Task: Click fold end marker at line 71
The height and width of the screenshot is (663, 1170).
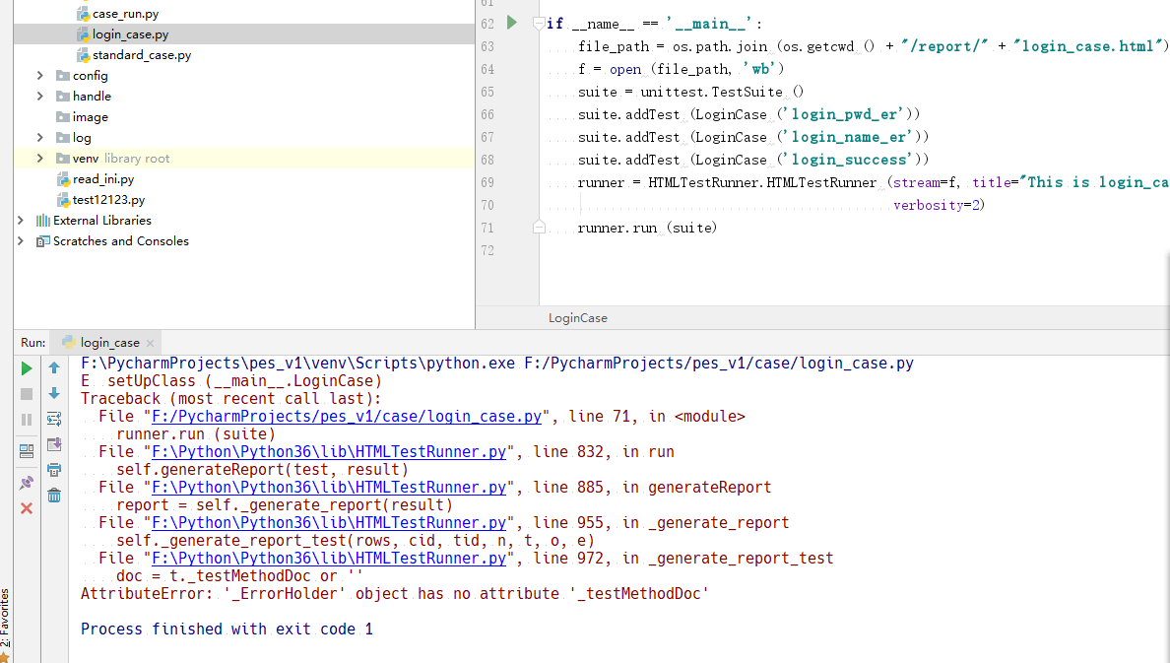Action: click(x=539, y=227)
